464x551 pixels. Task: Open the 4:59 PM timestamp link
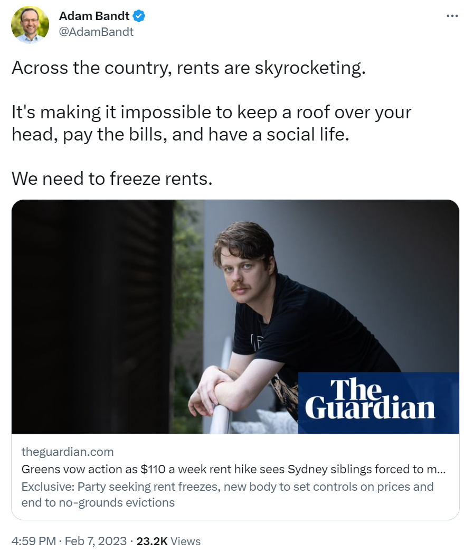coord(34,541)
